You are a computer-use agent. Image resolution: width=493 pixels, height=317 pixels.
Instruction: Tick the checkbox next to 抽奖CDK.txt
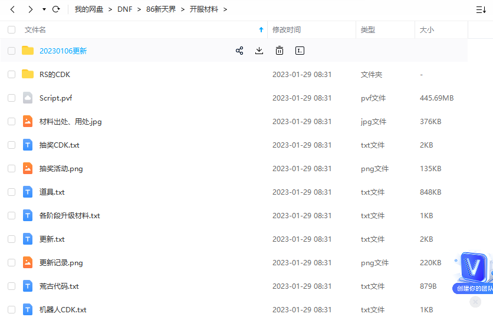[12, 145]
